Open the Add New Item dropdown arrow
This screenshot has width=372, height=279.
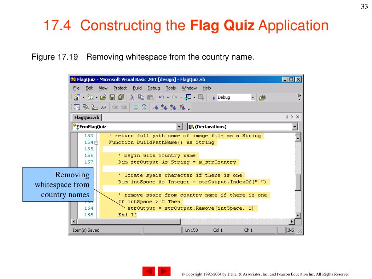(97, 97)
